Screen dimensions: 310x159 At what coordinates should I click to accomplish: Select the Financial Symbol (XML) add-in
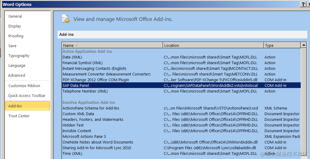(181, 63)
